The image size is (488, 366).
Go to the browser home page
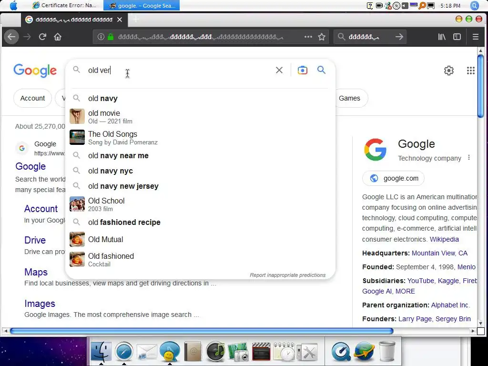[58, 37]
